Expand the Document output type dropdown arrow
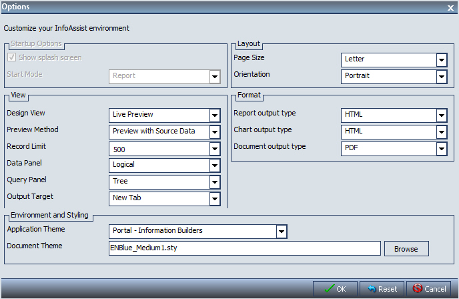Image resolution: width=459 pixels, height=299 pixels. [x=442, y=149]
